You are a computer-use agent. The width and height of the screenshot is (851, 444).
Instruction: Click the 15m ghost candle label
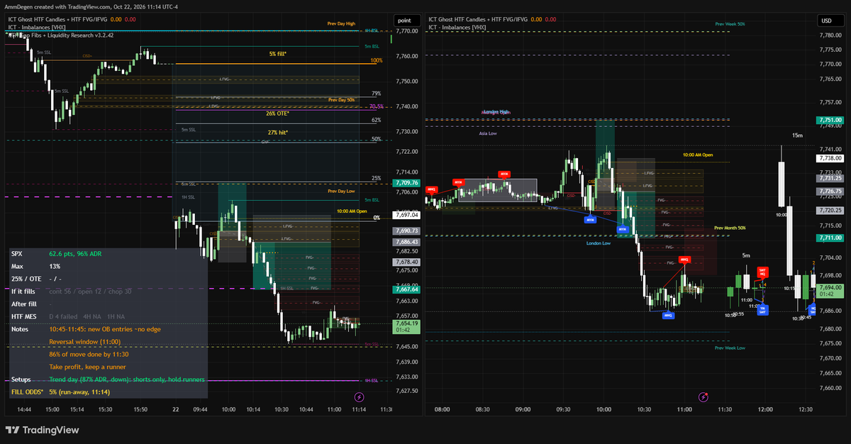click(x=798, y=135)
